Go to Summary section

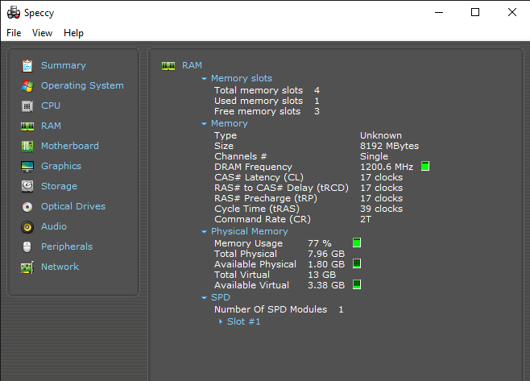[64, 65]
